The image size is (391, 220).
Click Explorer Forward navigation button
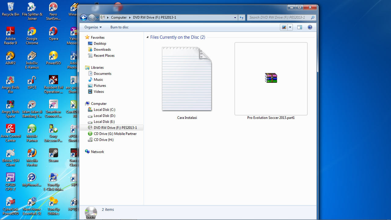[x=92, y=17]
